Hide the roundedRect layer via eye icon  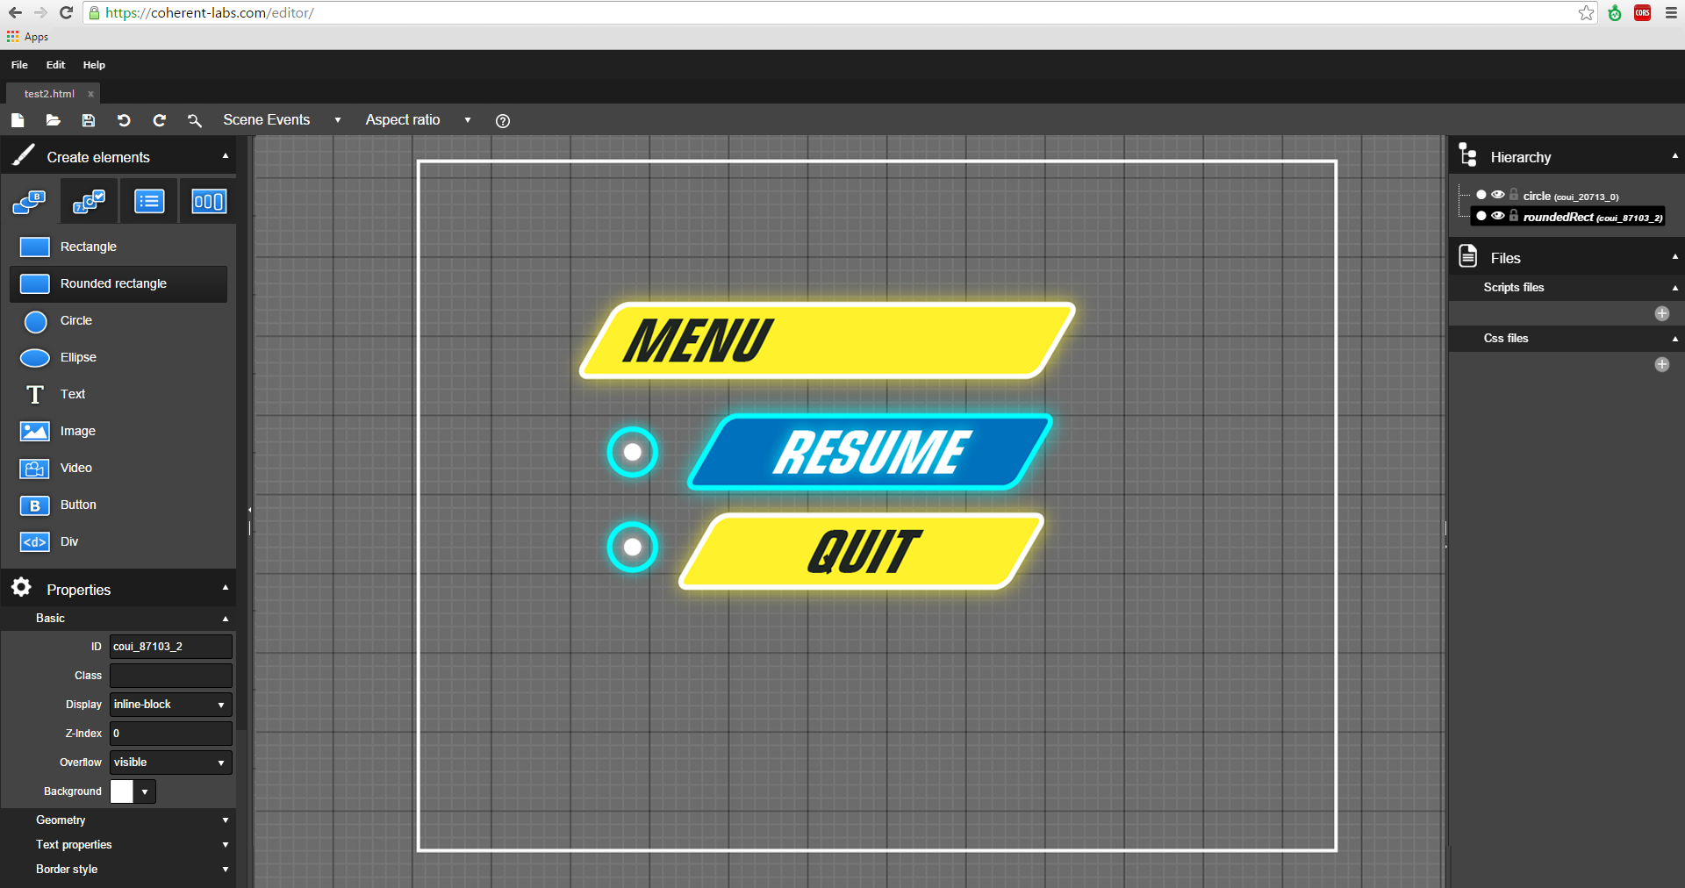(1498, 216)
